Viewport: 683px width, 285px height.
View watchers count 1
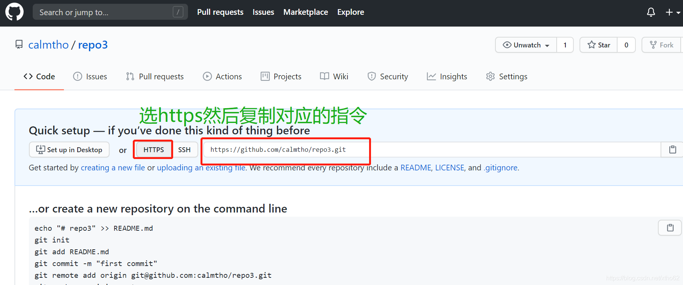click(x=565, y=45)
